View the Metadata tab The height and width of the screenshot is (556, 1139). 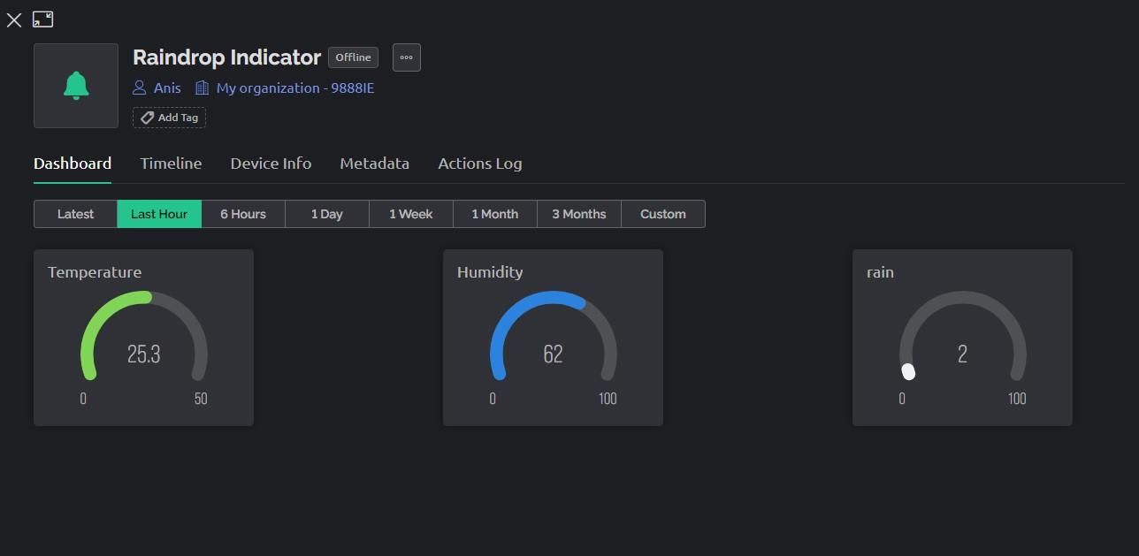[x=374, y=164]
